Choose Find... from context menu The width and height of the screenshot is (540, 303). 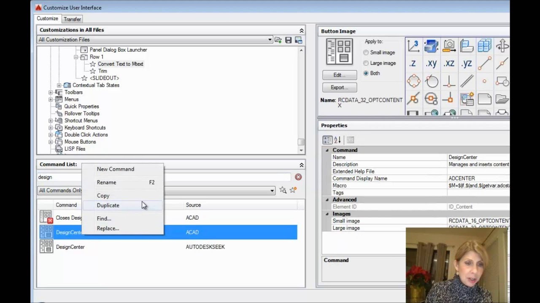coord(122,218)
